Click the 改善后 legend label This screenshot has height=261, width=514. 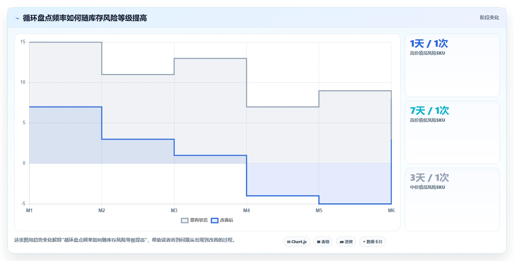226,220
